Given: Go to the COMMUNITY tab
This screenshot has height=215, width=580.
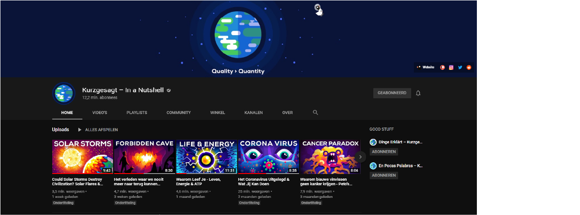Looking at the screenshot, I should click(178, 113).
